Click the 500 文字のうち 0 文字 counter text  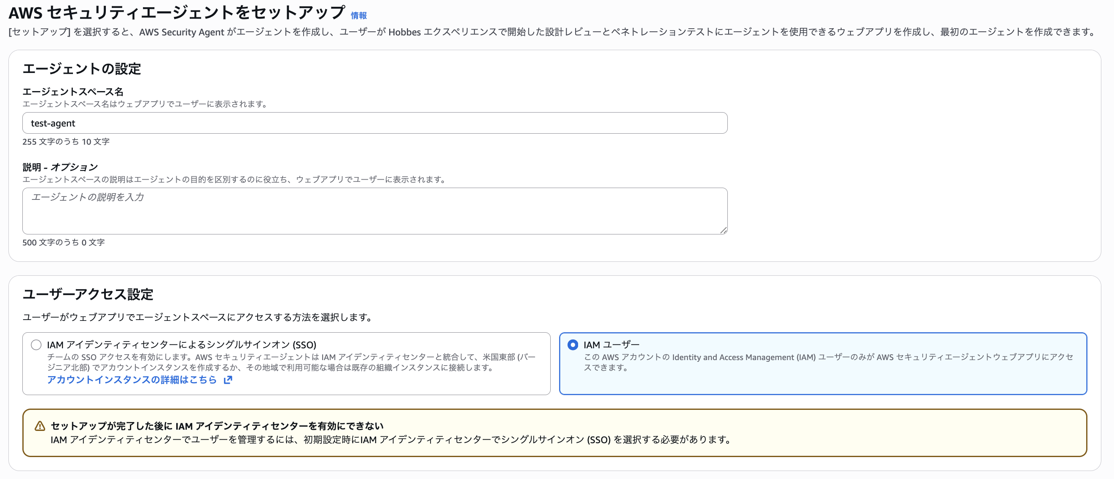pyautogui.click(x=63, y=242)
